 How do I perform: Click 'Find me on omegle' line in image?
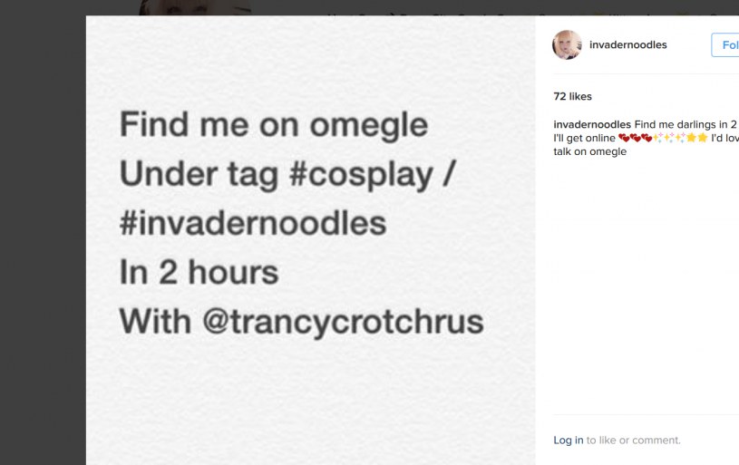tap(273, 124)
